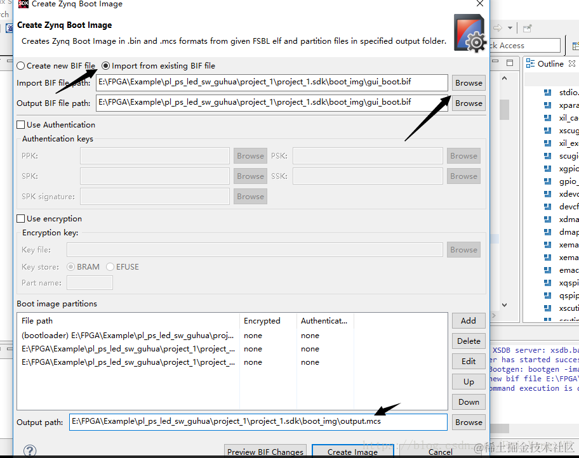Click xscuti entry icon in Outline
The width and height of the screenshot is (579, 458).
[548, 308]
